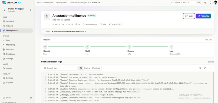Click the workspace avatar letter A
Image resolution: width=218 pixels, height=103 pixels.
pos(5,10)
